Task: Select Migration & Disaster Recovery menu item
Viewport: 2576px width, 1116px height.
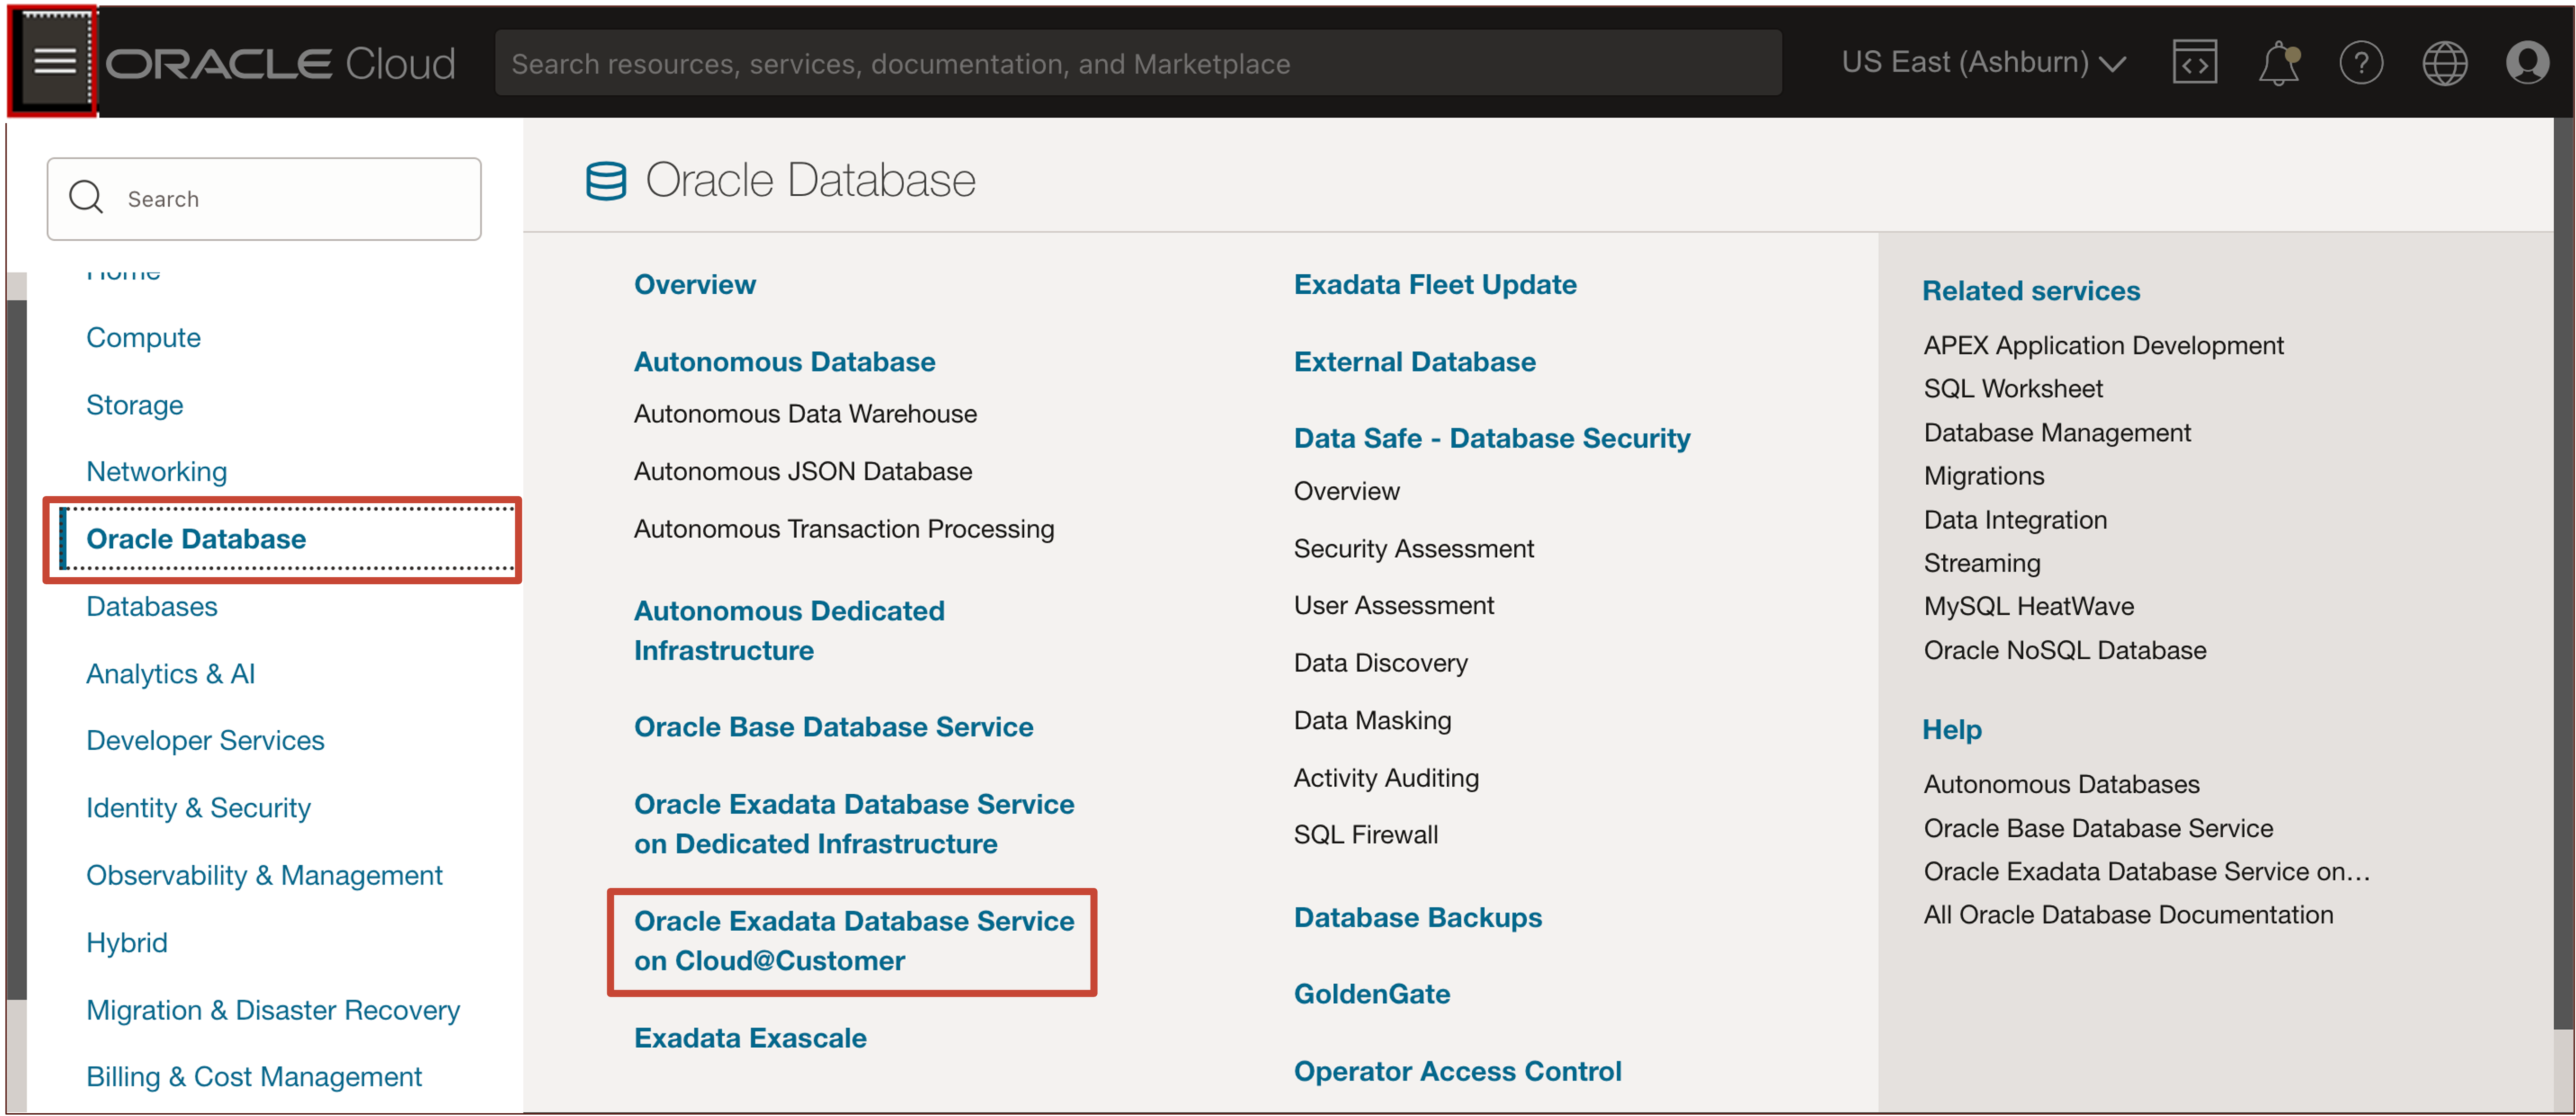Action: (x=273, y=1010)
